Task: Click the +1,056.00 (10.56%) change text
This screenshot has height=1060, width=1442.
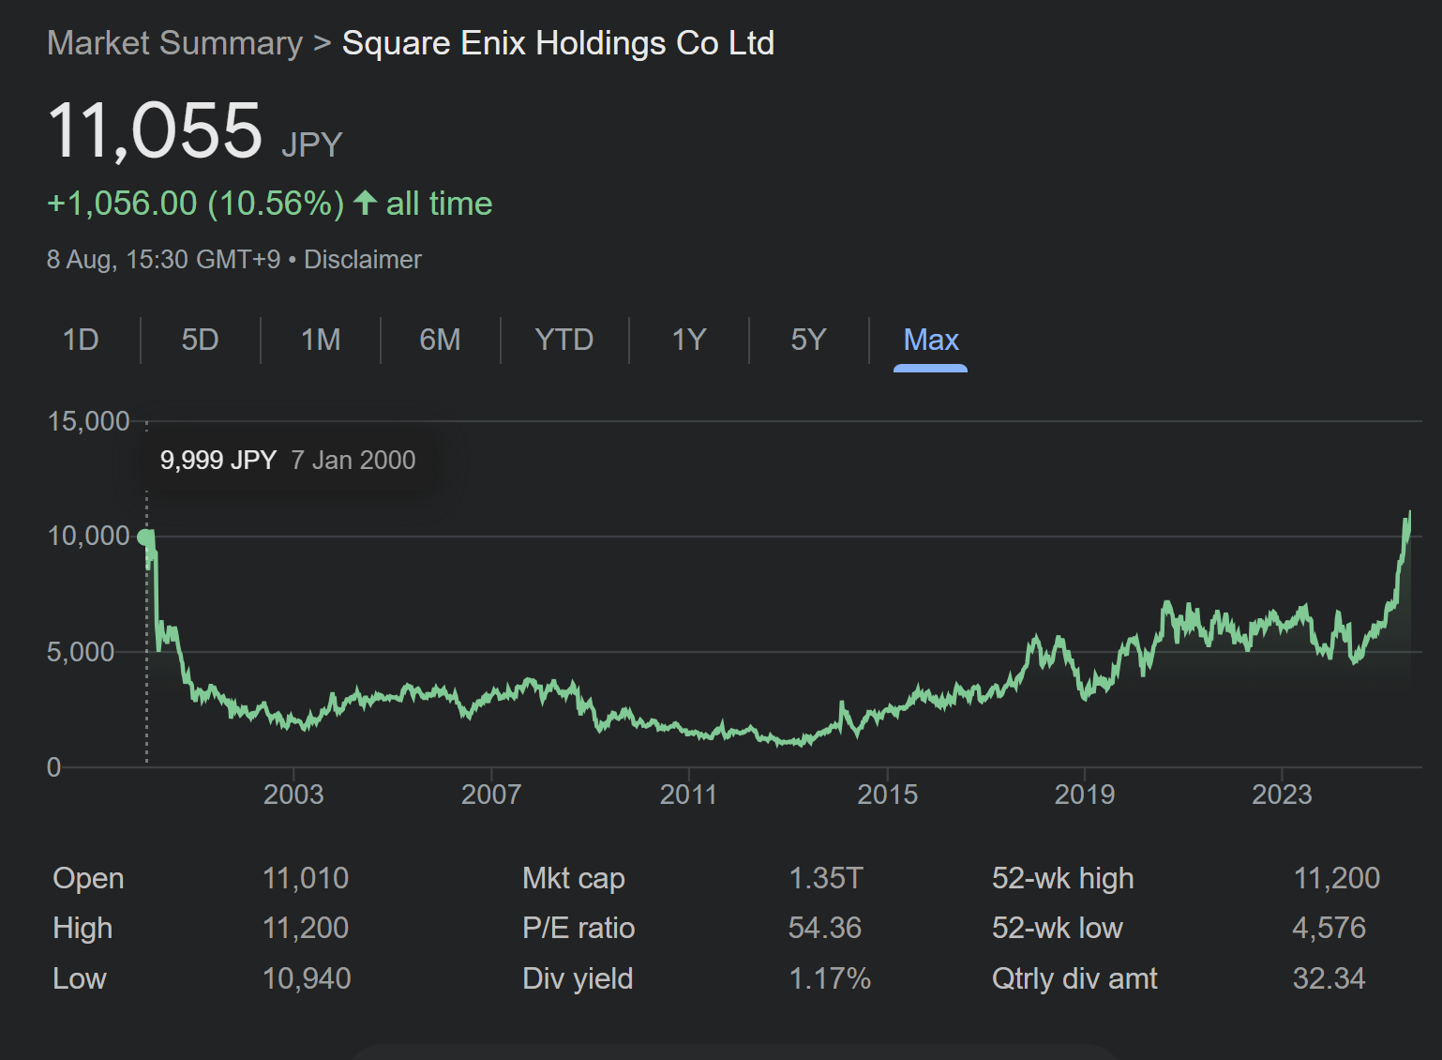Action: pos(196,204)
